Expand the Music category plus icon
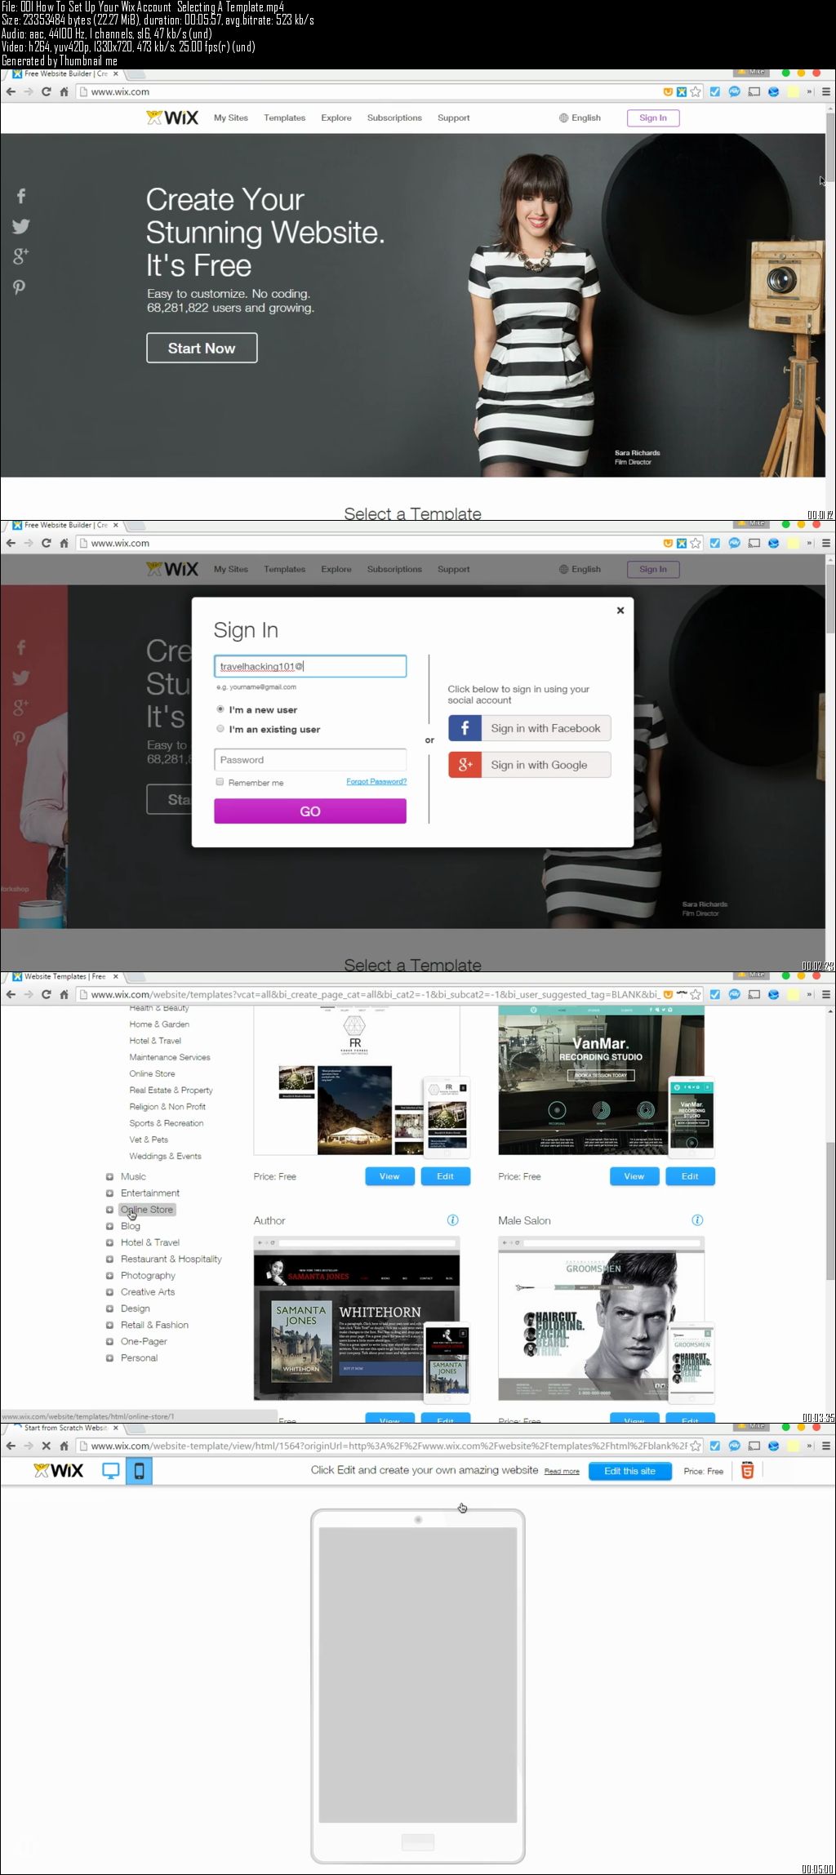This screenshot has height=1875, width=836. point(109,1177)
